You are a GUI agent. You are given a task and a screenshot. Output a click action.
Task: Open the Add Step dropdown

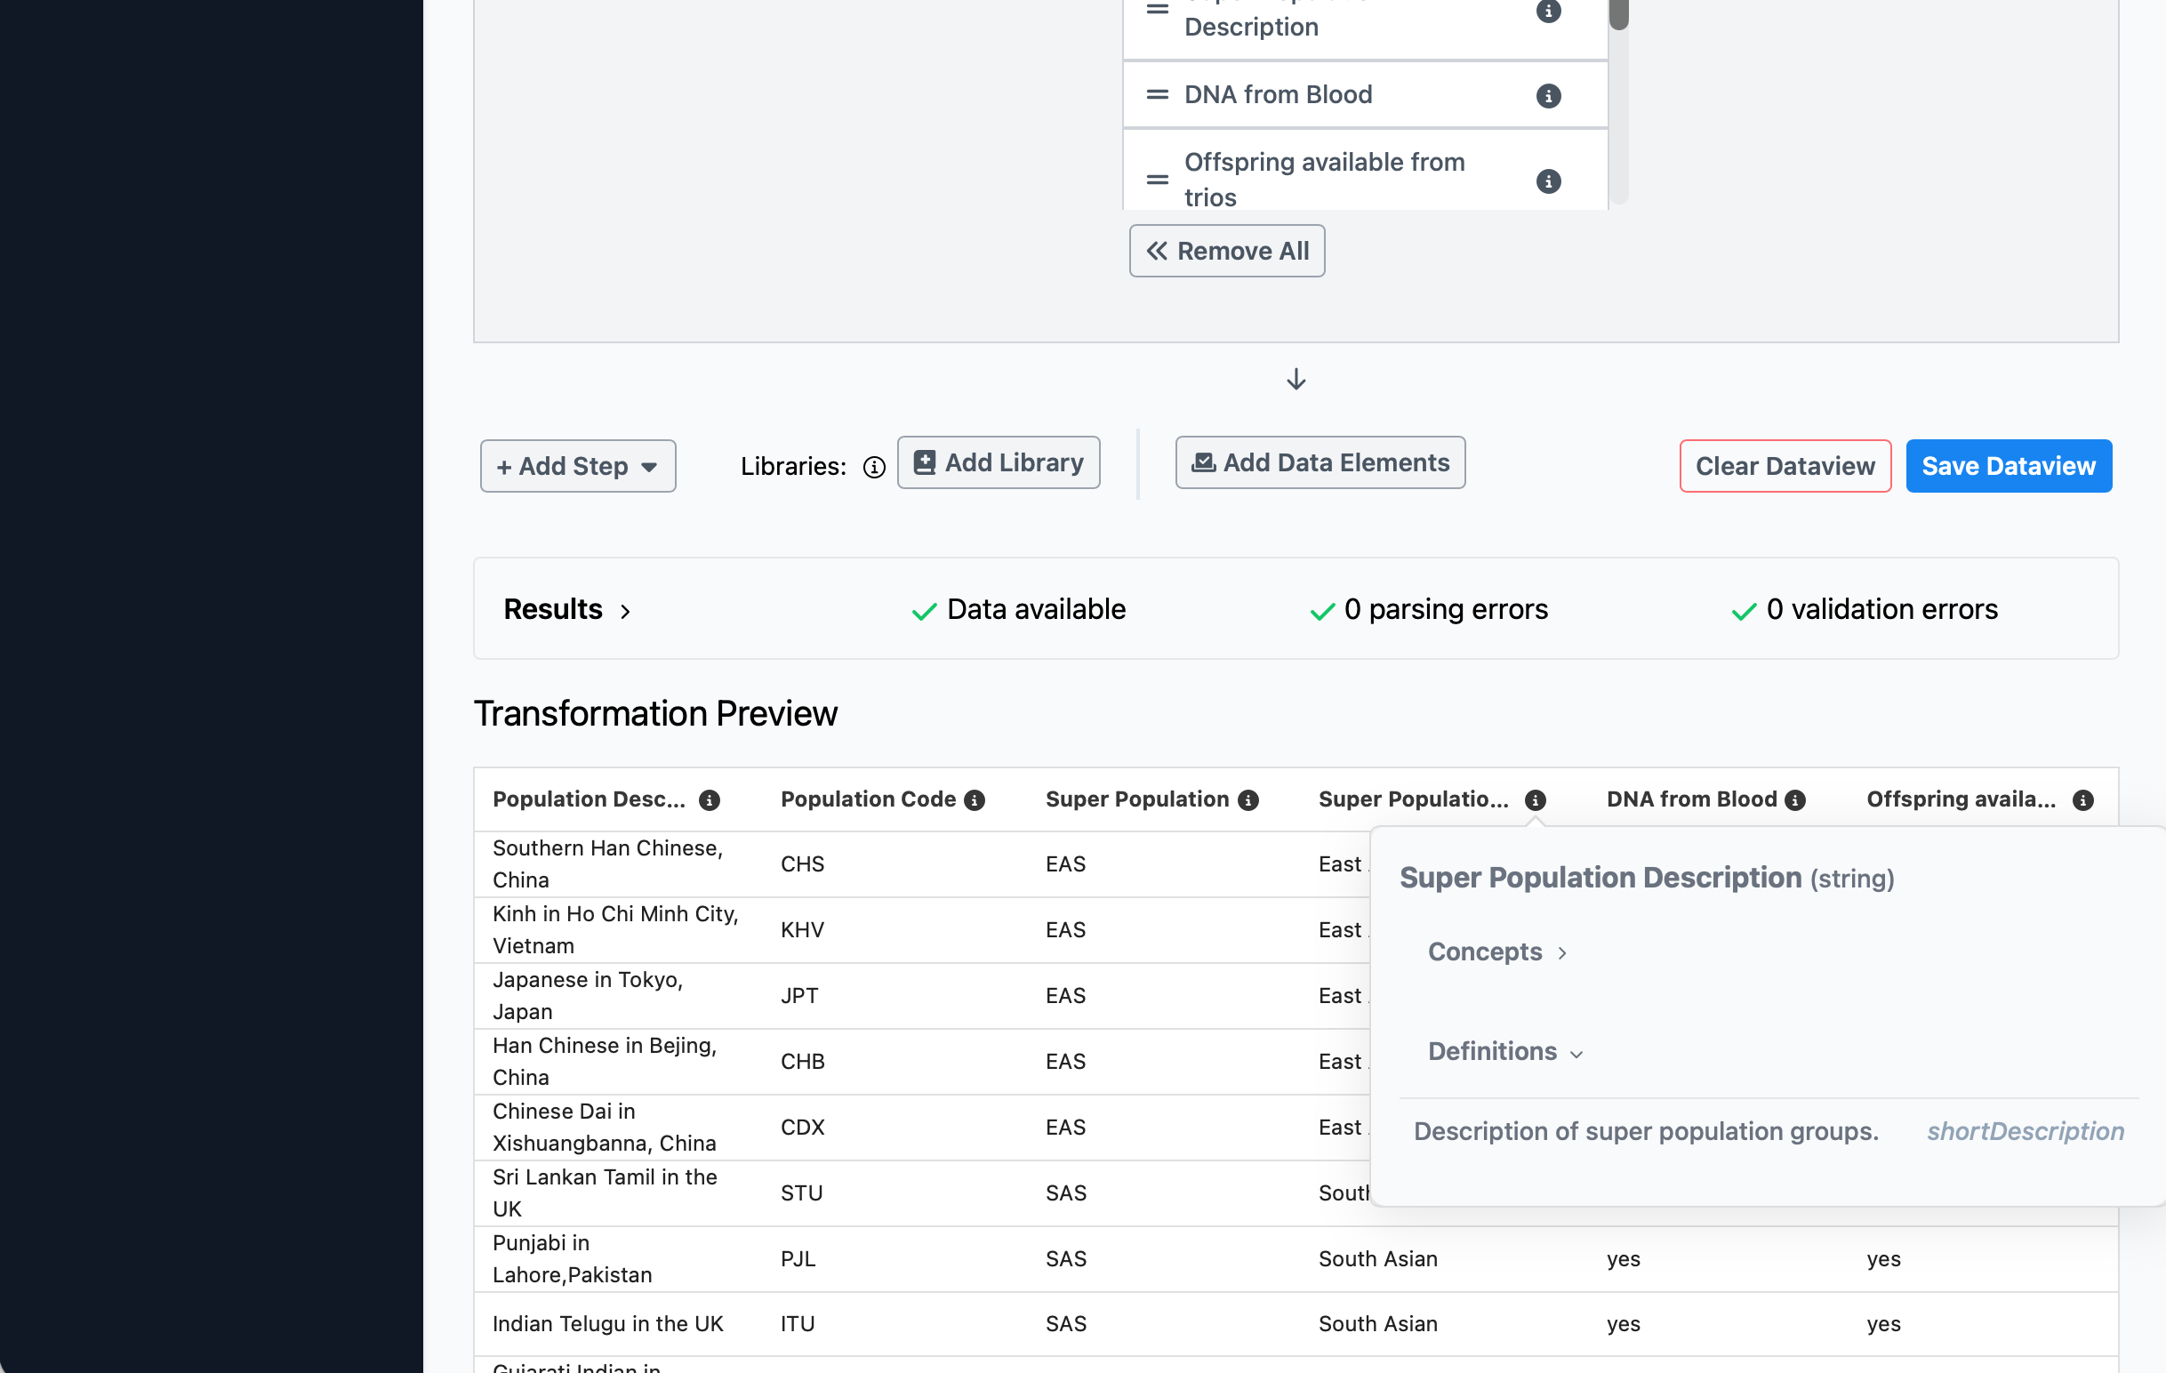tap(577, 466)
